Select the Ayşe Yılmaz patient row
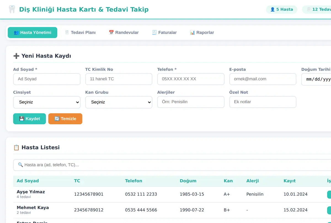331x223 pixels. [x=172, y=194]
